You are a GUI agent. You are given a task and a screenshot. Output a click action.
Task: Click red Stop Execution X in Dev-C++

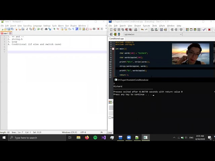point(209,30)
